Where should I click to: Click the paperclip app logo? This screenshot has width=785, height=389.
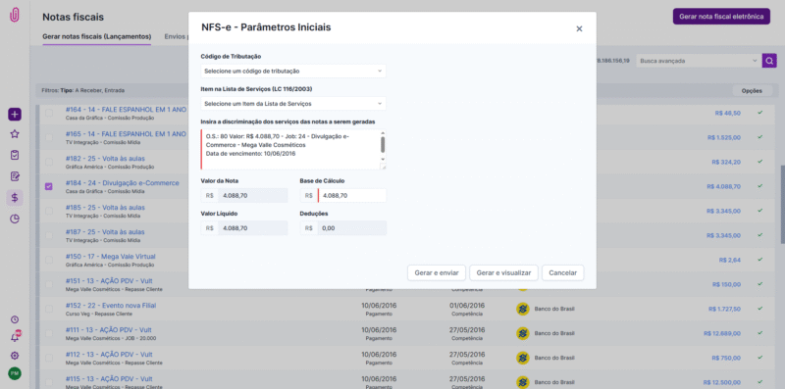pyautogui.click(x=15, y=15)
